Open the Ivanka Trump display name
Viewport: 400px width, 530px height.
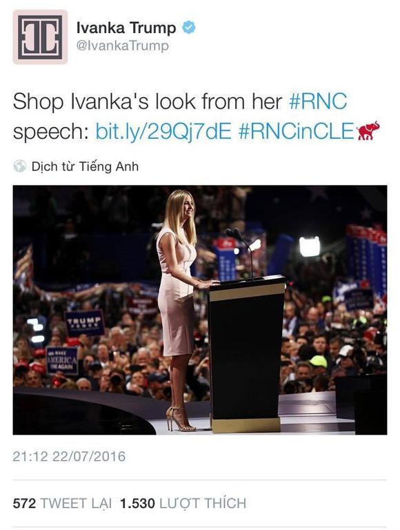[x=126, y=28]
